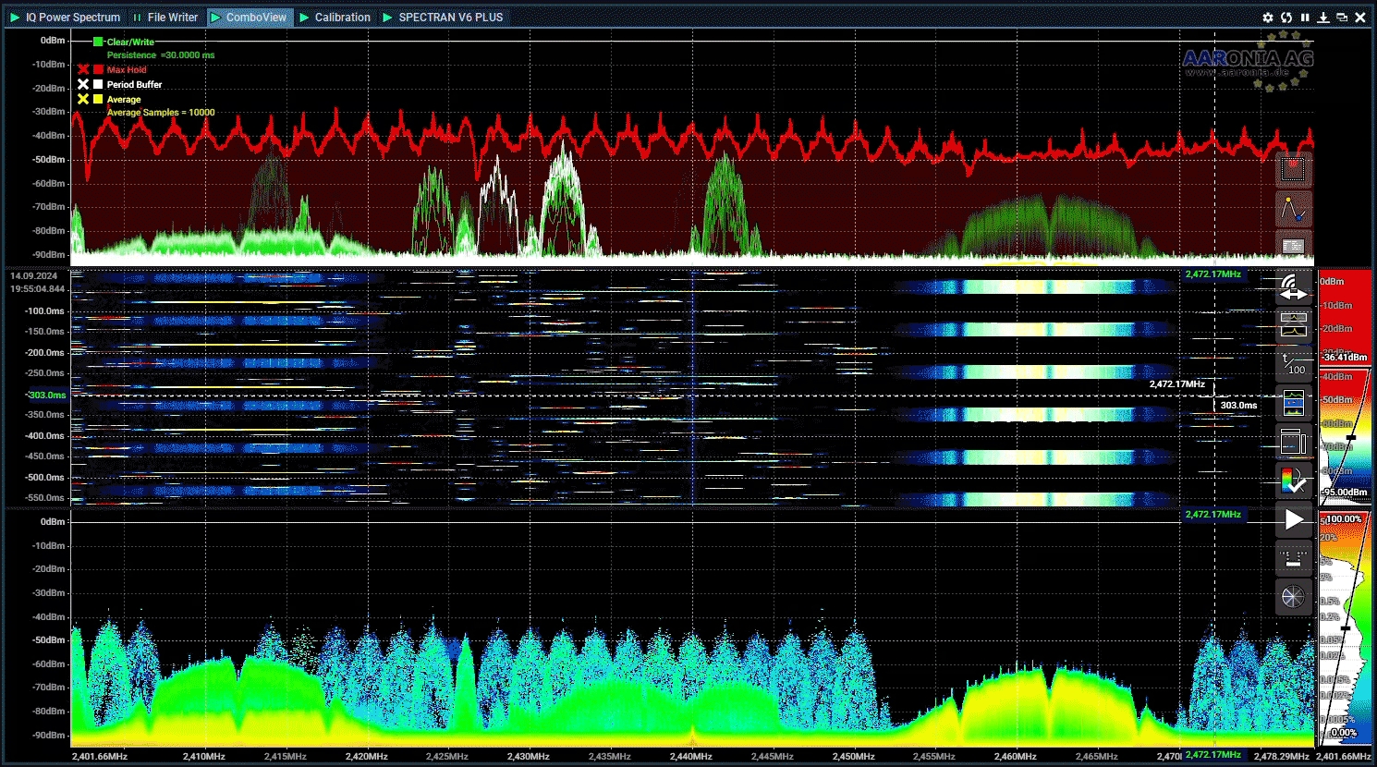Toggle the Average trace yellow X

[83, 100]
